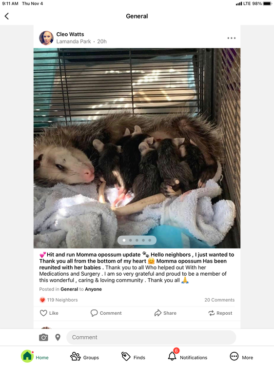This screenshot has height=366, width=274.
Task: Jump to second photo carousel dot
Action: (130, 240)
